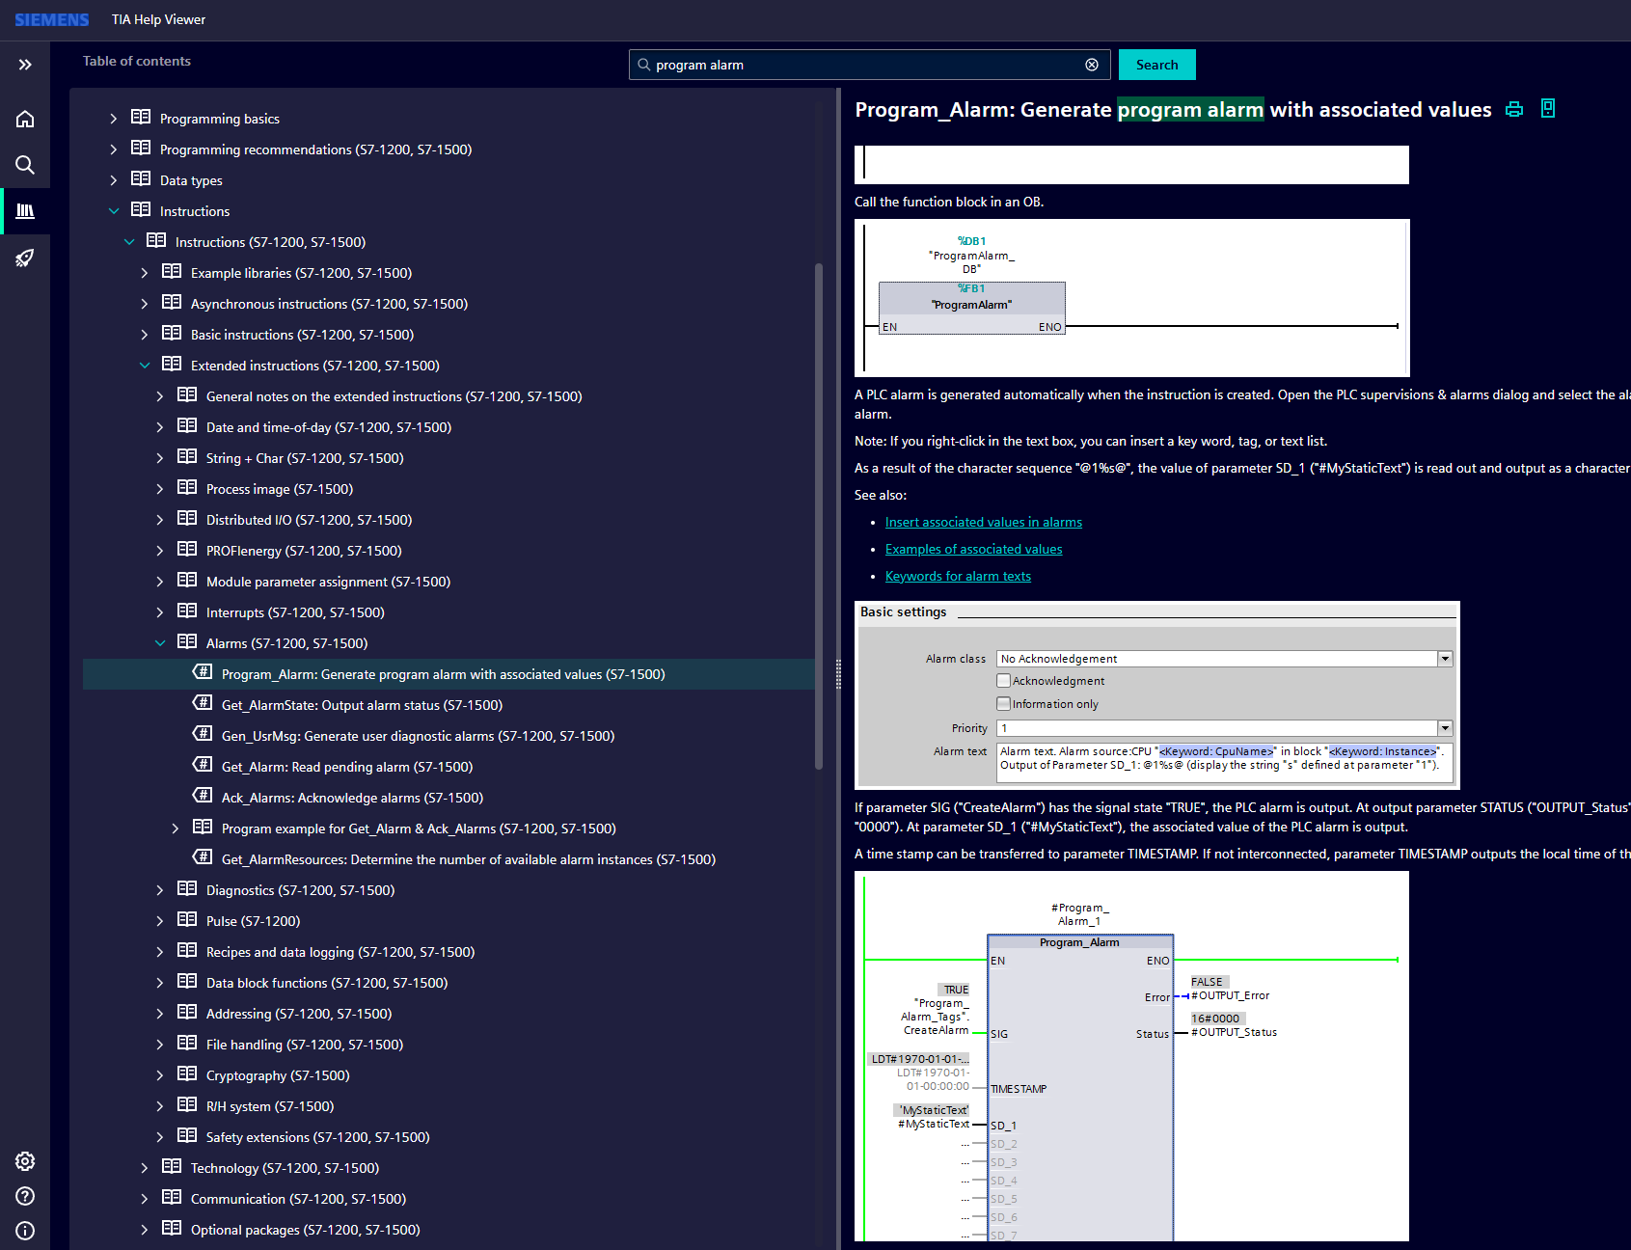Click inside the program alarm search field
This screenshot has width=1631, height=1250.
pyautogui.click(x=868, y=65)
